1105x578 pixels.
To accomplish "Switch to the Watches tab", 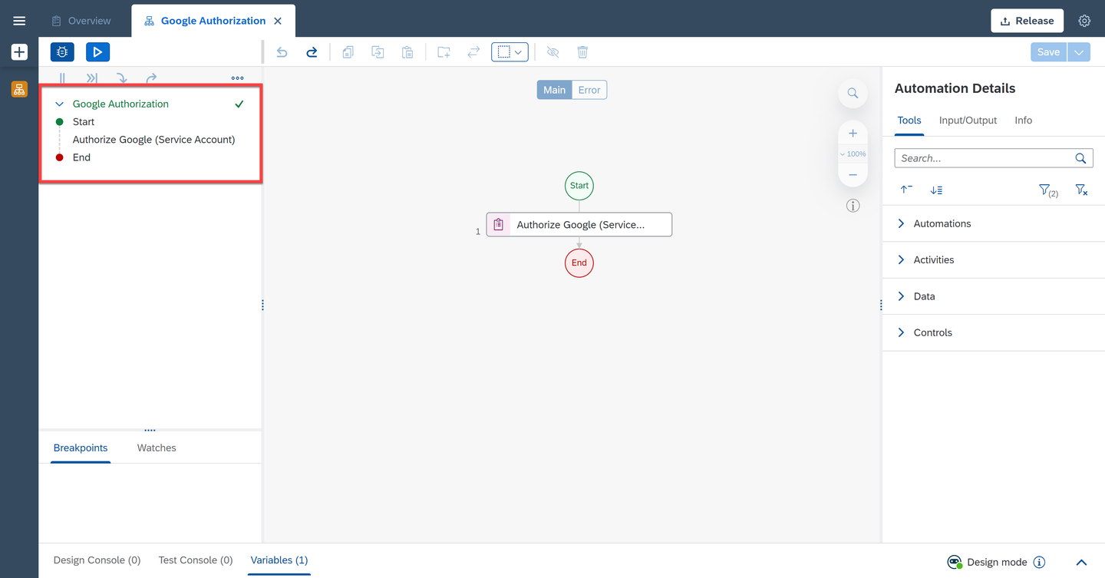I will pos(157,448).
